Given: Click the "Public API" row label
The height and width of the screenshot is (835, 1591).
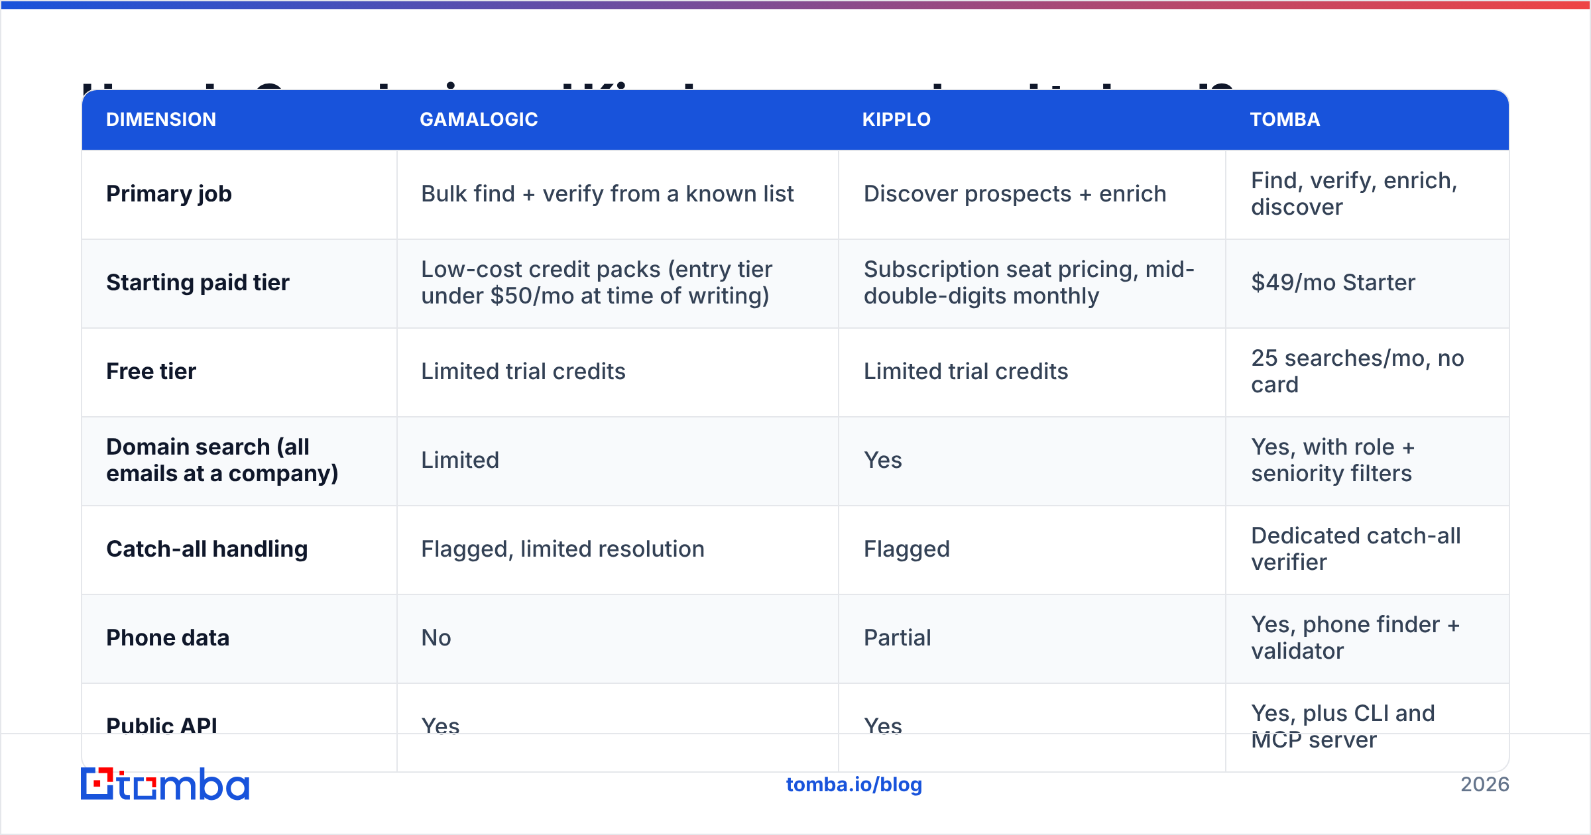Looking at the screenshot, I should pyautogui.click(x=162, y=726).
